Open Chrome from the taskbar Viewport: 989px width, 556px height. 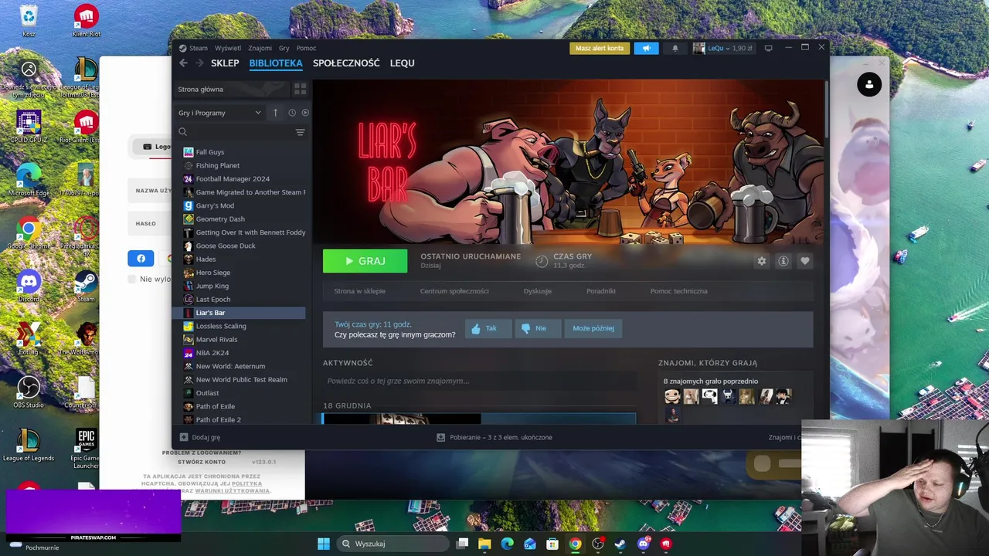point(575,544)
